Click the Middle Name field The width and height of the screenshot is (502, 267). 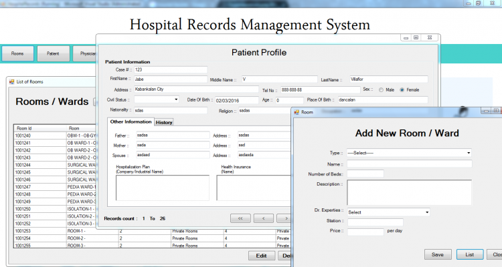[280, 79]
